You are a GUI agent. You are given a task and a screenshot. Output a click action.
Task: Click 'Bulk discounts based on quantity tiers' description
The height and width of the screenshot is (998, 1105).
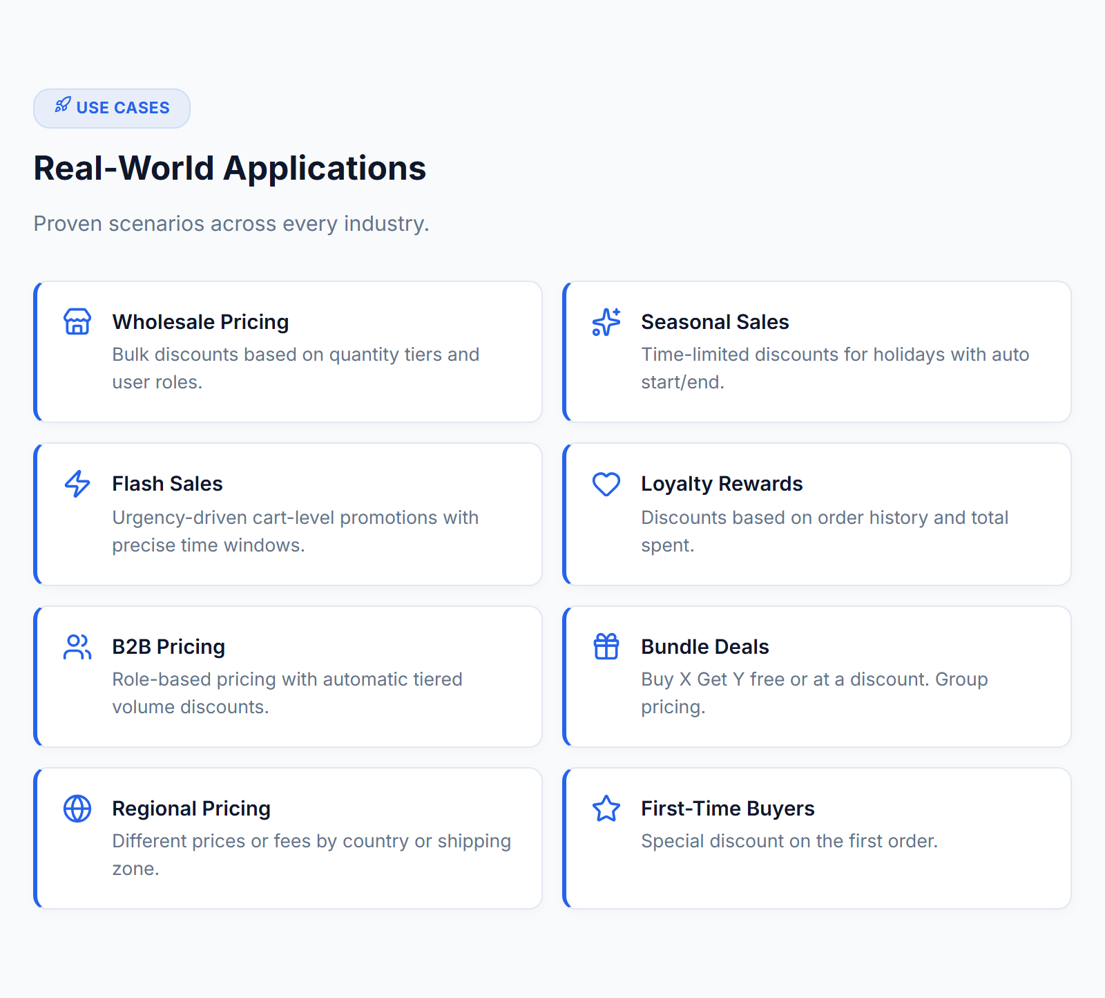coord(296,368)
